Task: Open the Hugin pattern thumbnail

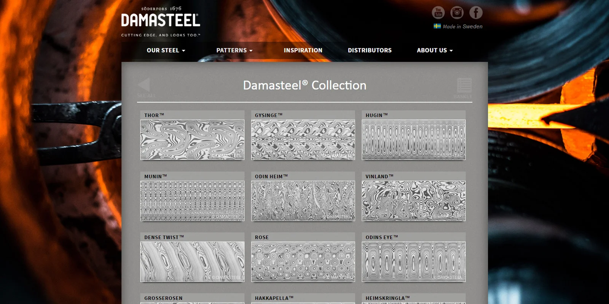Action: tap(414, 139)
